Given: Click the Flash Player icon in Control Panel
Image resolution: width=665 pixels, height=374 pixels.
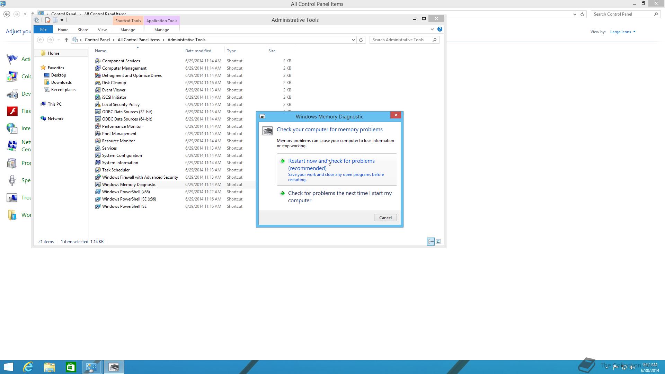Looking at the screenshot, I should (x=12, y=111).
